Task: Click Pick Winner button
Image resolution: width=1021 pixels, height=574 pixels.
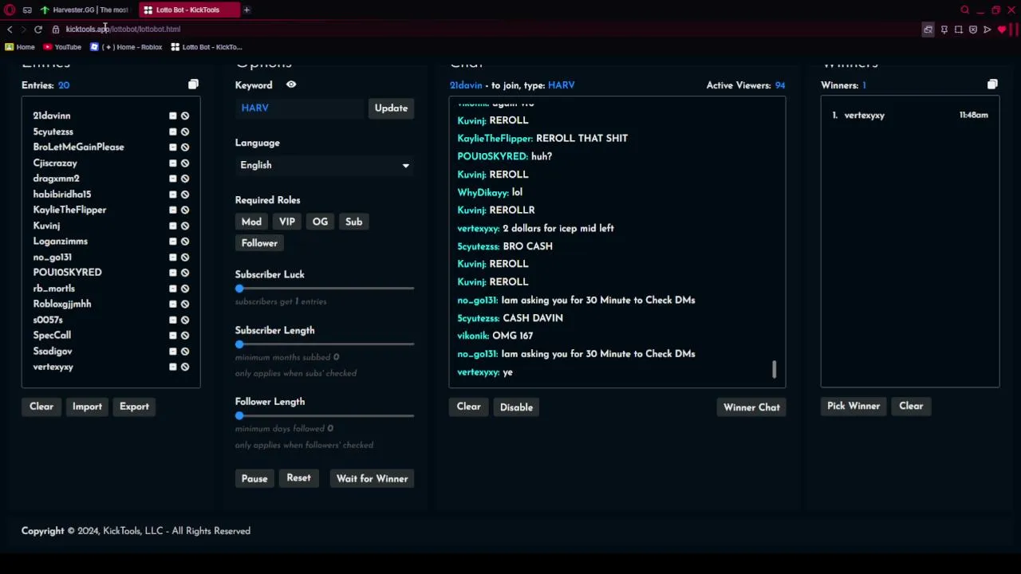Action: click(853, 406)
